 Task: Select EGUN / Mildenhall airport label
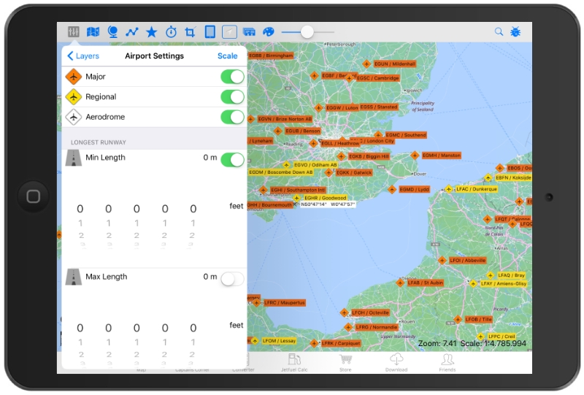[x=394, y=64]
